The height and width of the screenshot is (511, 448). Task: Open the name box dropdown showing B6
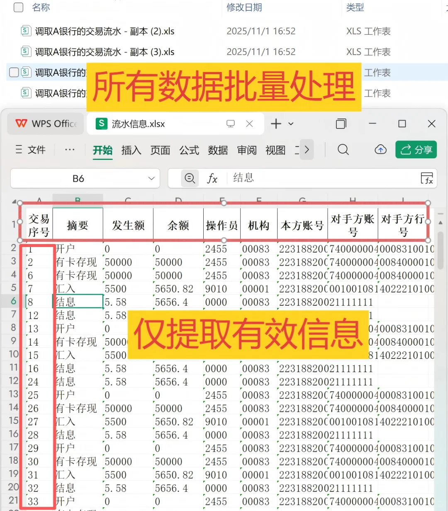[151, 178]
